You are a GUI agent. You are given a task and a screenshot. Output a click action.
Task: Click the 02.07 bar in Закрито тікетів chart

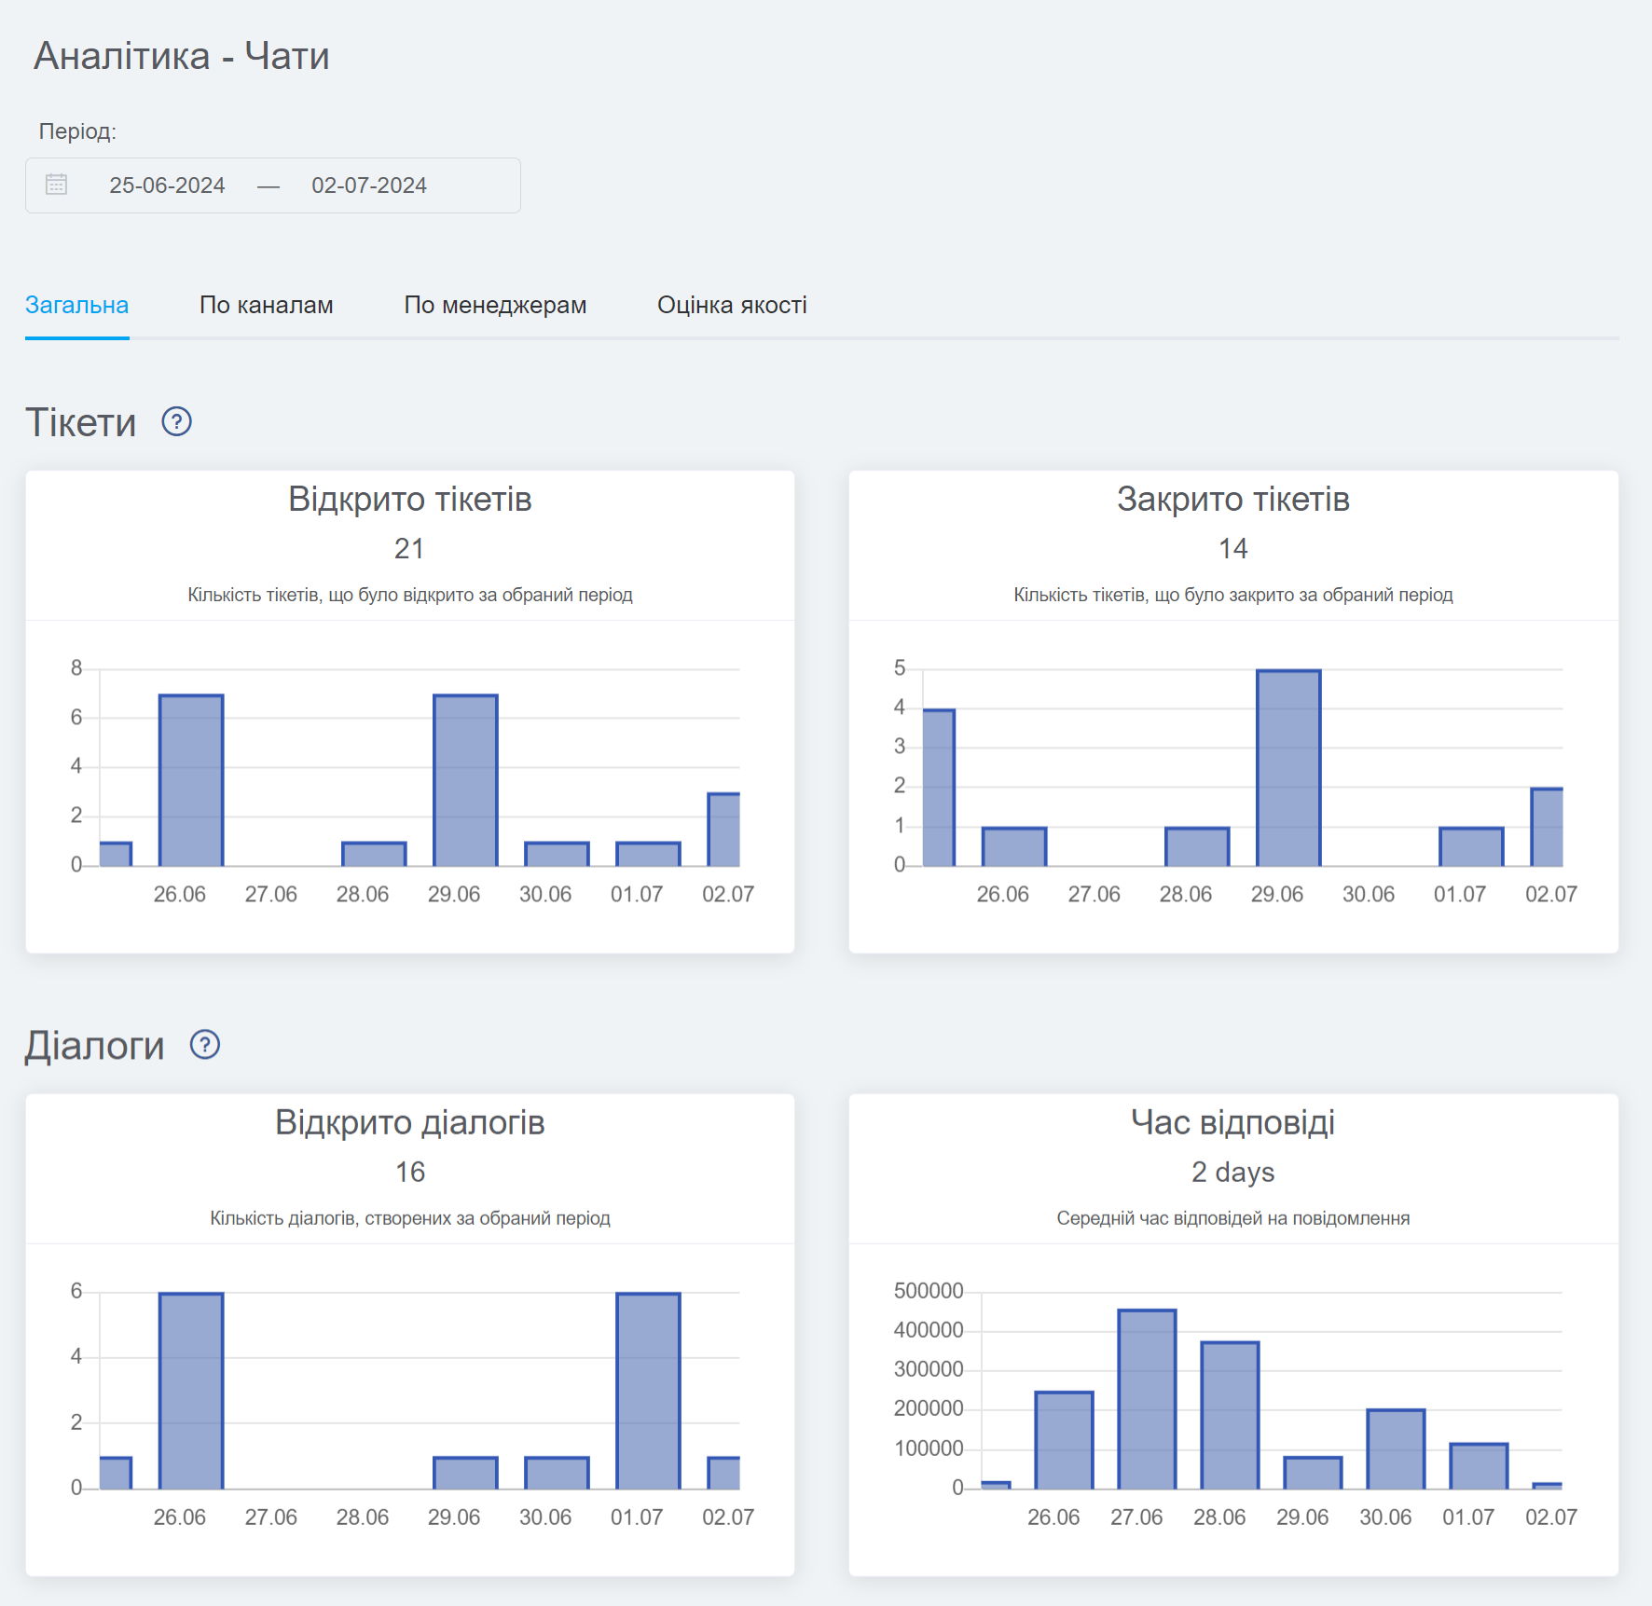pos(1548,828)
